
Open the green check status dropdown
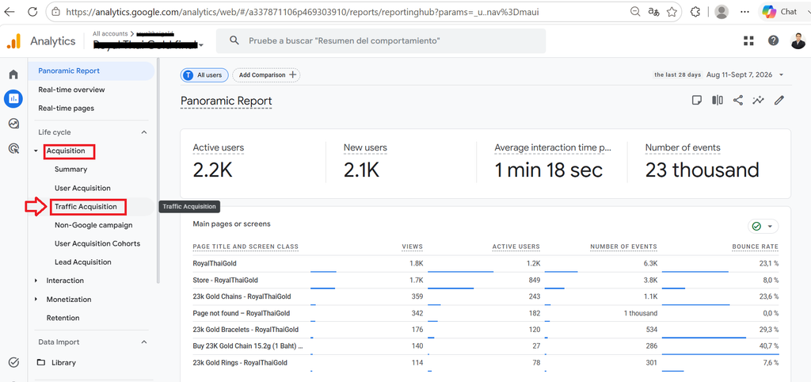(x=763, y=226)
